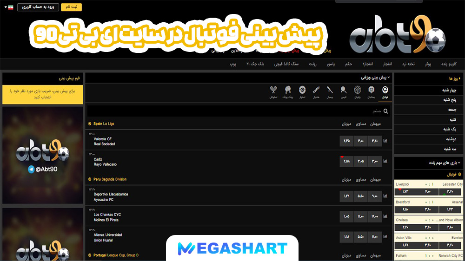Open the Abt90 Telegram banner image
This screenshot has height=261, width=465.
[x=43, y=155]
